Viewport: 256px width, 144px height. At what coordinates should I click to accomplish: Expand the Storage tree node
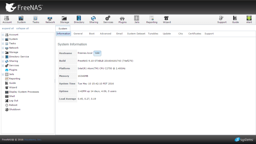(3, 52)
